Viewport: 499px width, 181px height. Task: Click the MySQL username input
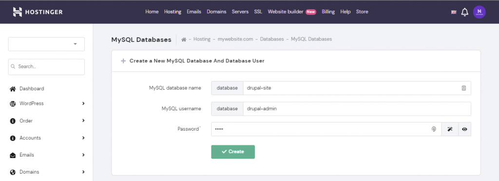point(357,109)
